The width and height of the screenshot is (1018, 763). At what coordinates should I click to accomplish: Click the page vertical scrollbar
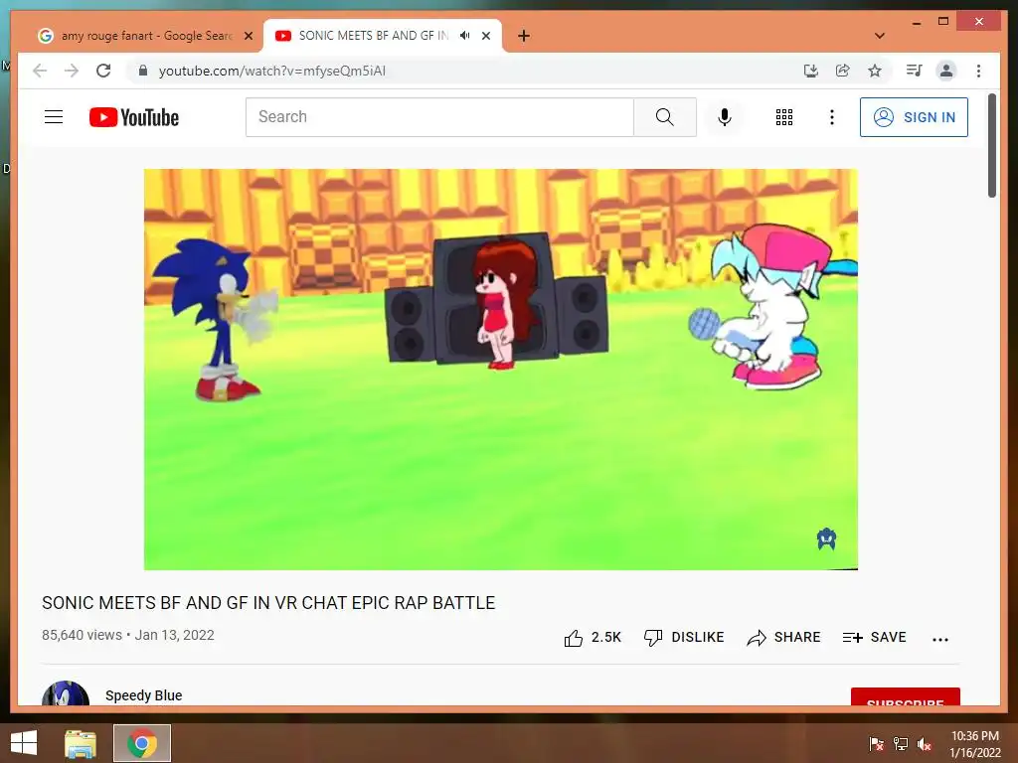[x=992, y=145]
